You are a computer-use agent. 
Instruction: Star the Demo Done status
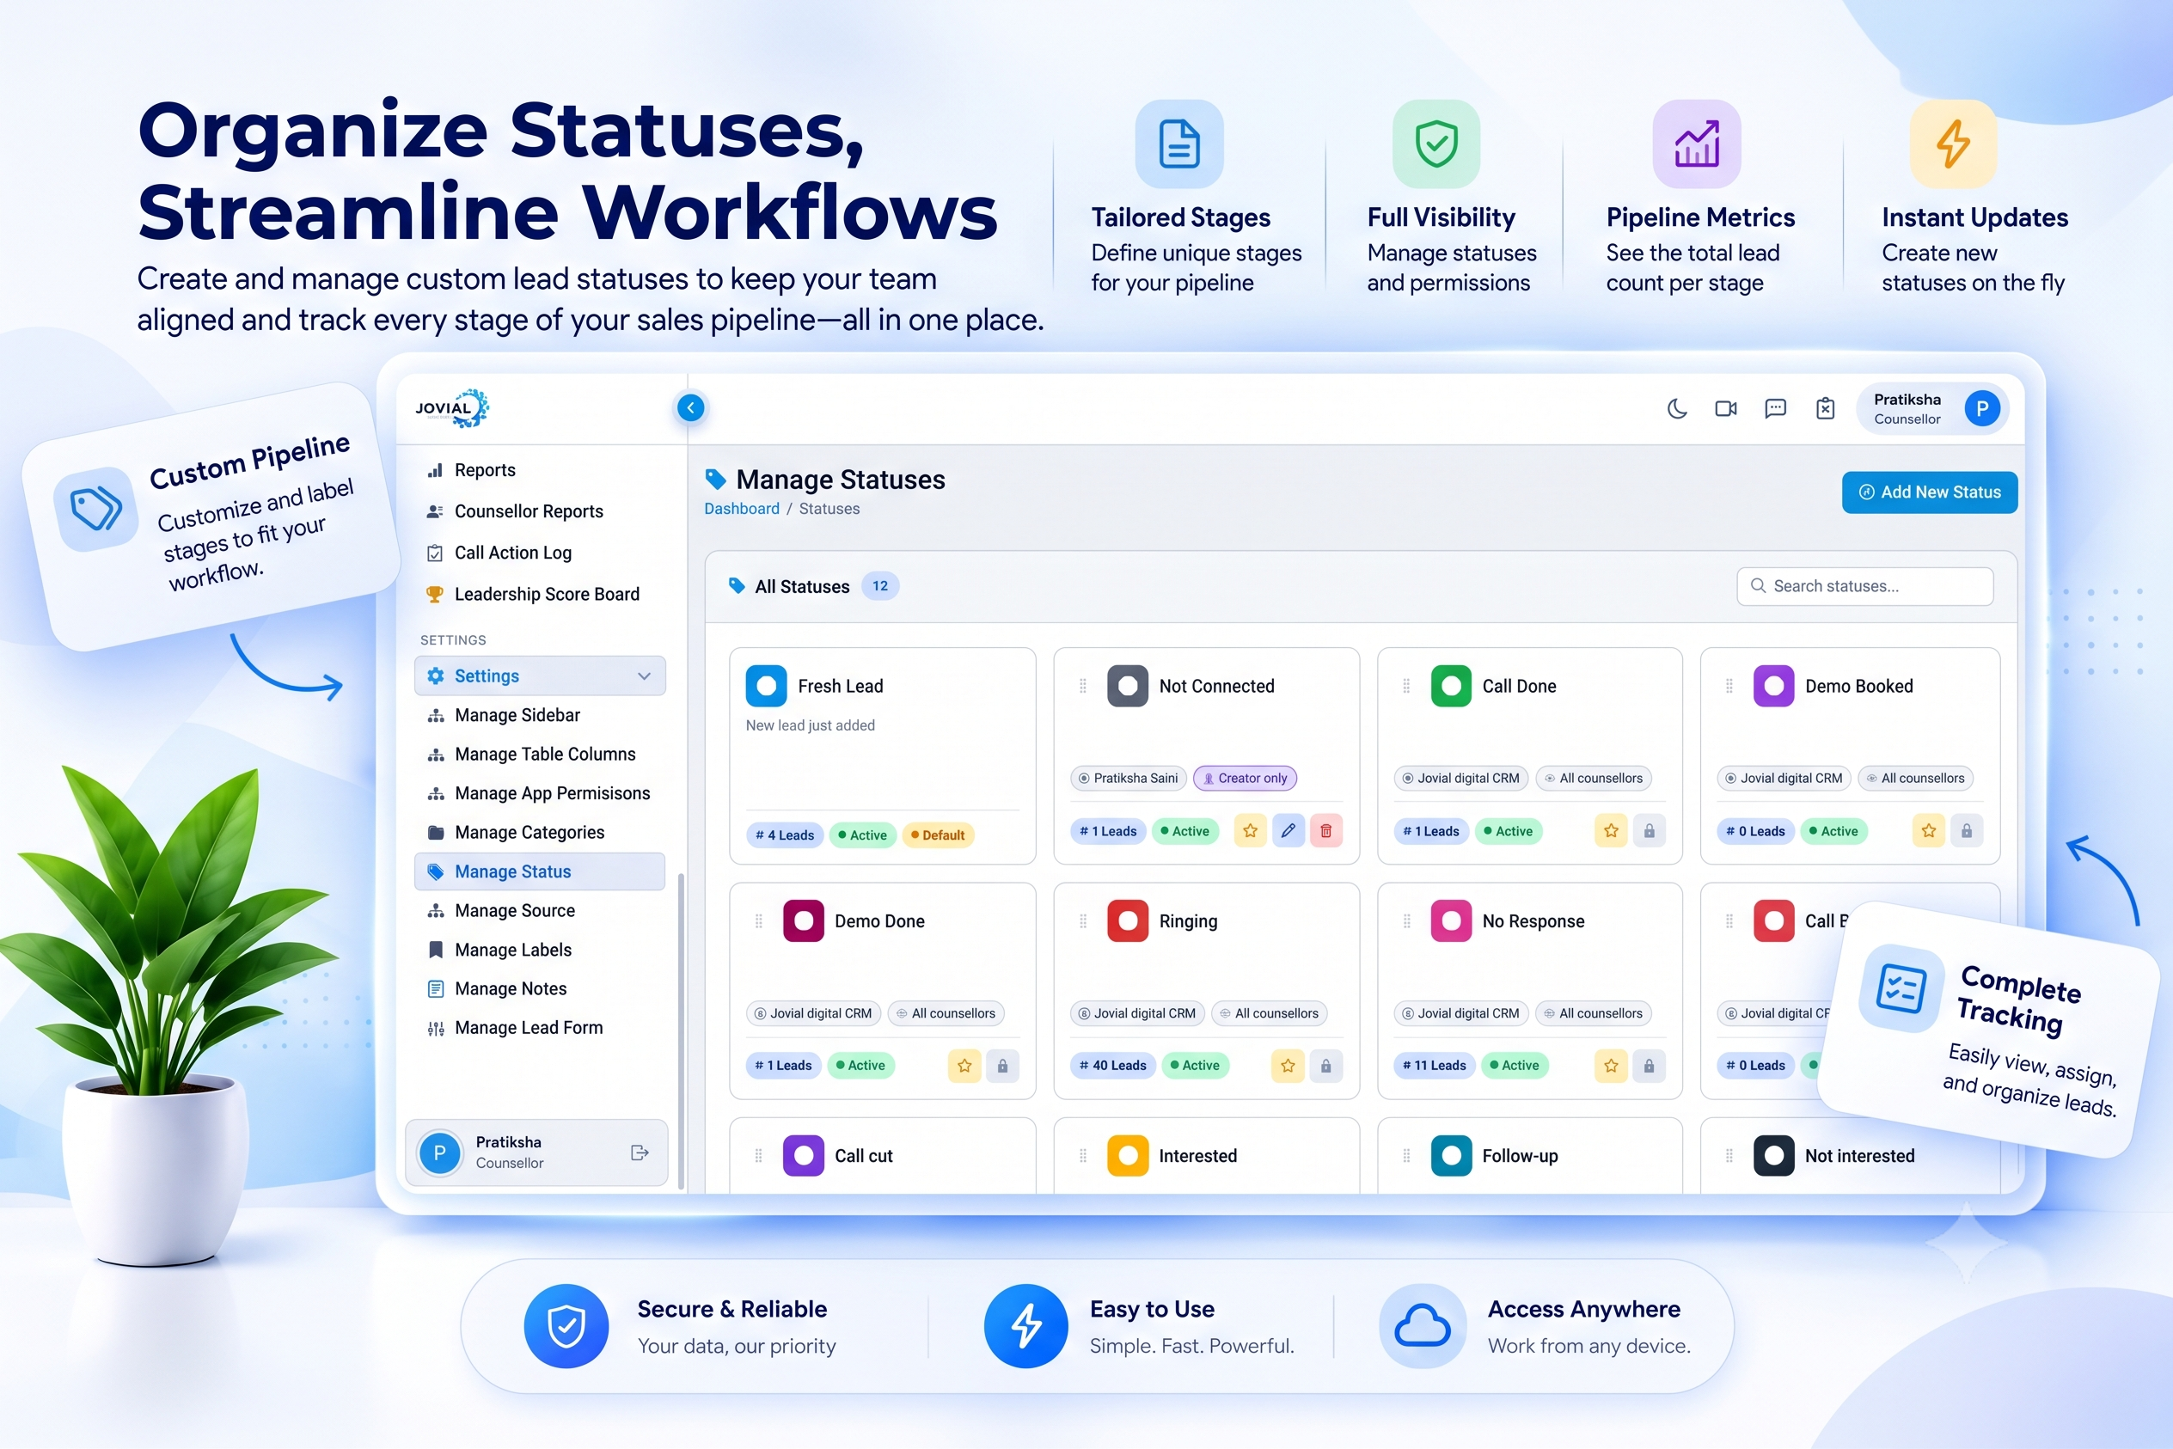(964, 1066)
